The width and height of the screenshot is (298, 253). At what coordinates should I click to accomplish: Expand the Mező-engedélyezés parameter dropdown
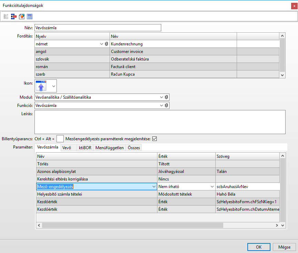pyautogui.click(x=153, y=187)
